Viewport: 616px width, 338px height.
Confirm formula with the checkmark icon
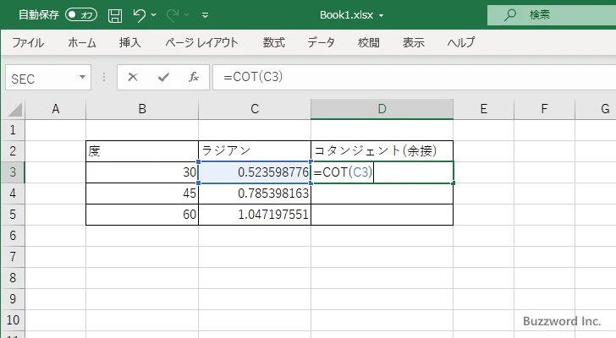[163, 77]
